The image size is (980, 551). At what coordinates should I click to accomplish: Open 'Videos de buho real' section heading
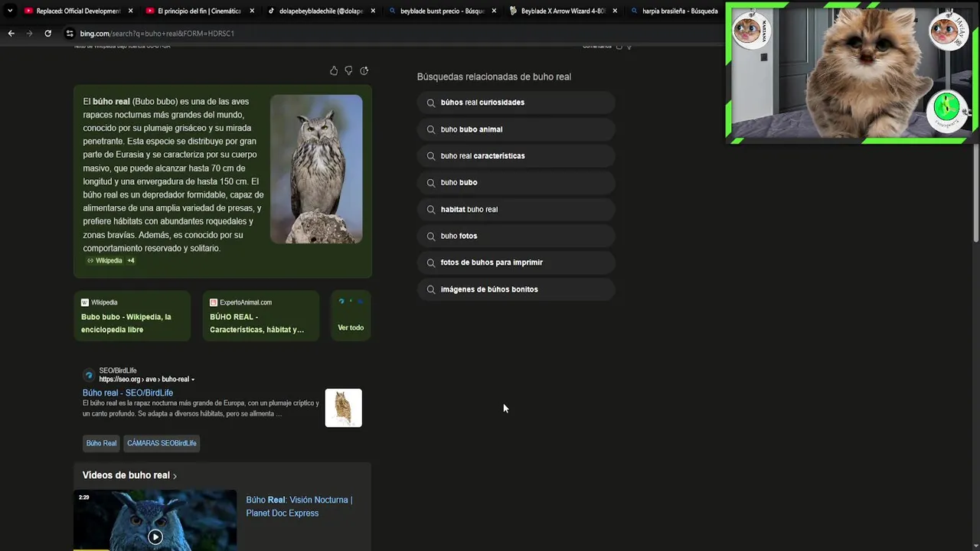click(x=129, y=475)
